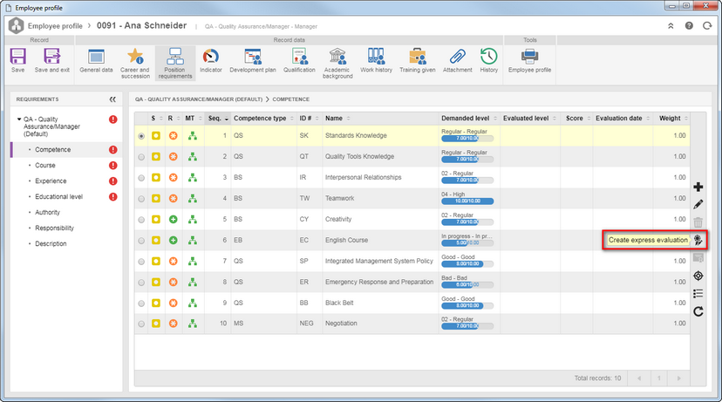This screenshot has width=722, height=402.
Task: Click the Create express evaluation icon
Action: coord(698,240)
